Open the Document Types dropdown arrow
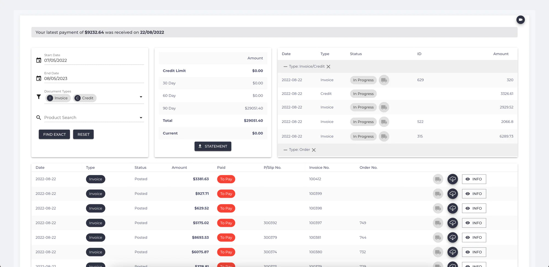 pyautogui.click(x=141, y=97)
